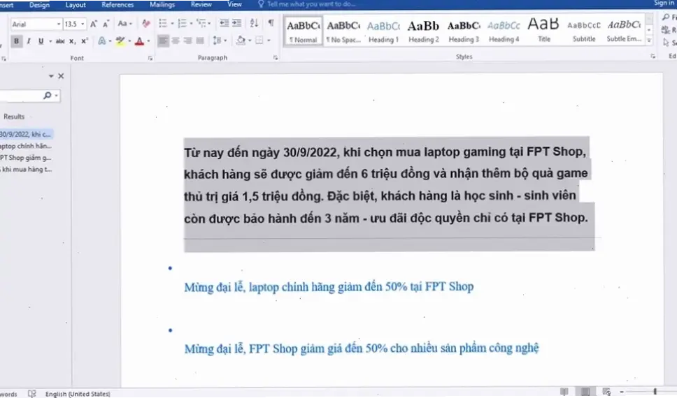
Task: Expand the Styles gallery More arrow
Action: 649,40
